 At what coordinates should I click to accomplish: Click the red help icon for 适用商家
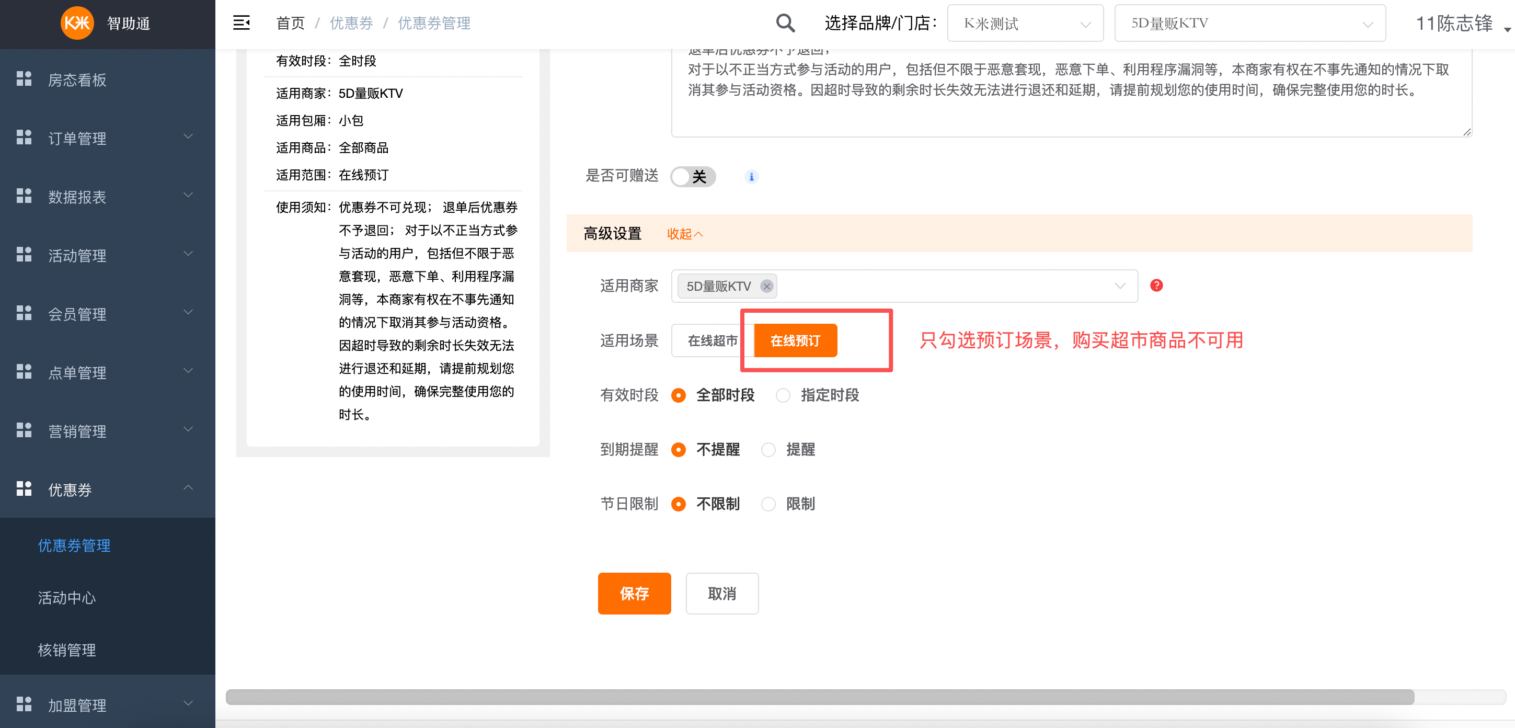pyautogui.click(x=1156, y=286)
